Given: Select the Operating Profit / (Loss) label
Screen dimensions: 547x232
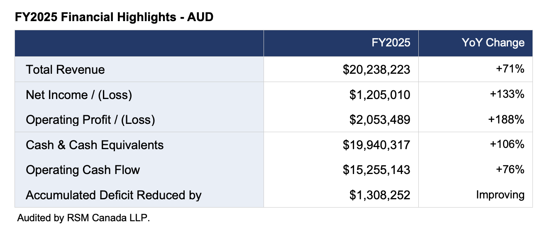Looking at the screenshot, I should [90, 120].
